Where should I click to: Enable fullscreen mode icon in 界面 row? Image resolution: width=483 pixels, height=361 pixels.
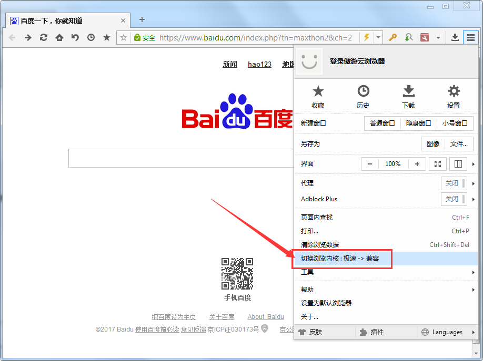coord(438,163)
